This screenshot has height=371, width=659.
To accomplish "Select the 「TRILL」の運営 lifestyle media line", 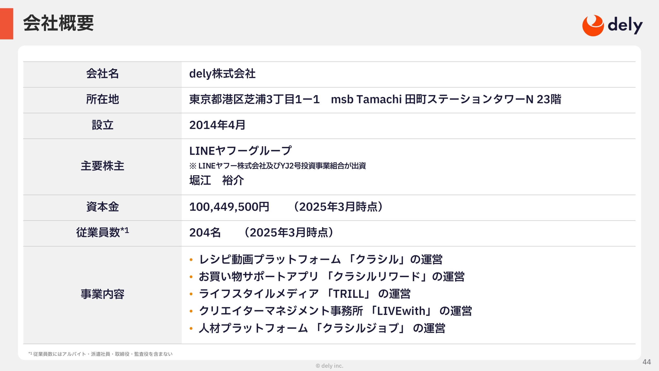I will point(305,294).
